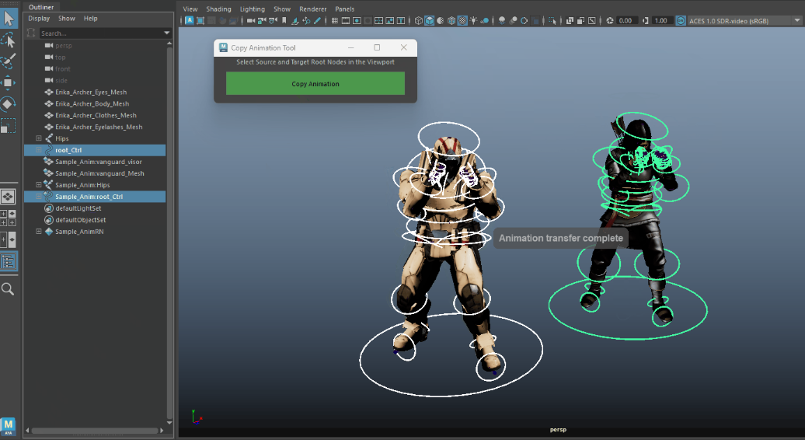805x440 pixels.
Task: Toggle textured display mode
Action: (x=462, y=20)
